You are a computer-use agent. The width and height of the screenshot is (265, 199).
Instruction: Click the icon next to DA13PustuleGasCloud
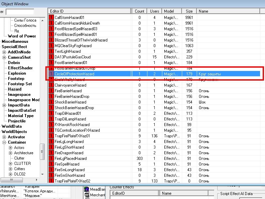pos(51,57)
